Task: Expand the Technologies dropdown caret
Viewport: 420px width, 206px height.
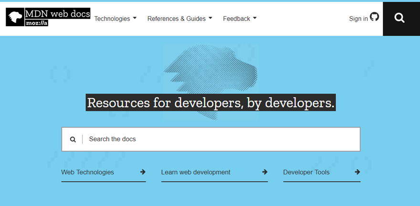Action: coord(135,18)
